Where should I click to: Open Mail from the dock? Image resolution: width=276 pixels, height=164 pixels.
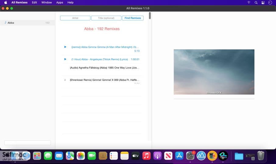(x=59, y=155)
